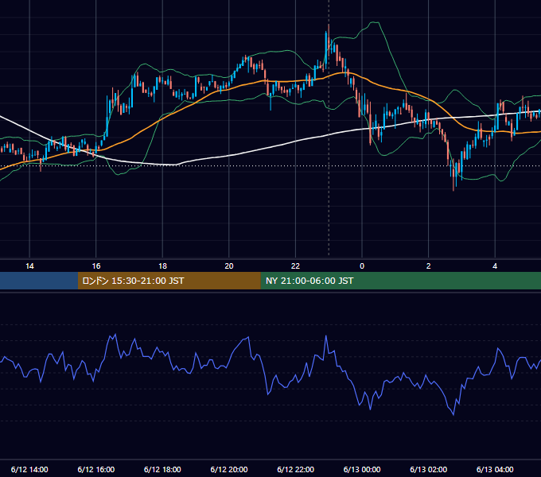The width and height of the screenshot is (541, 477).
Task: Click the 4 hour label on price chart
Action: point(495,266)
